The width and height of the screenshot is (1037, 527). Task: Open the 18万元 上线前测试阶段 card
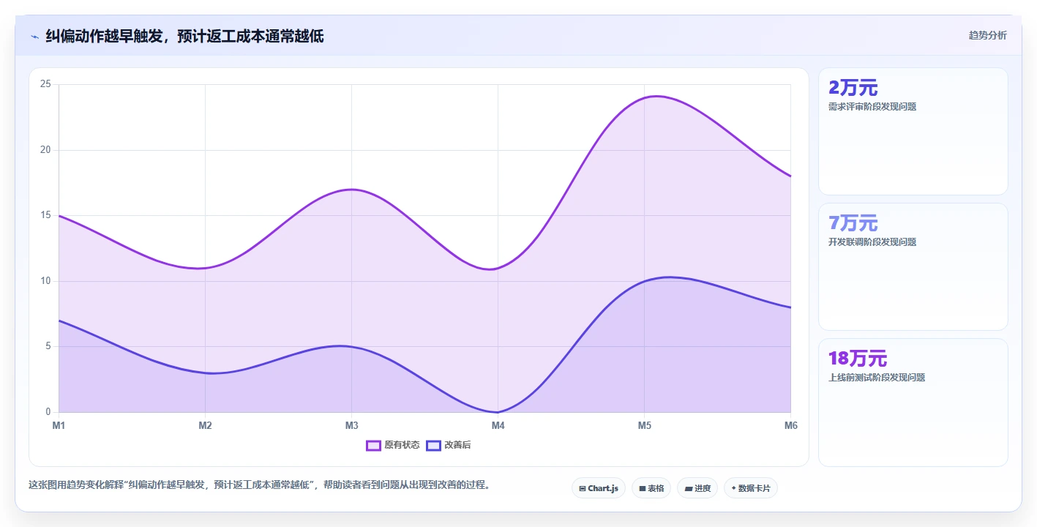point(913,403)
